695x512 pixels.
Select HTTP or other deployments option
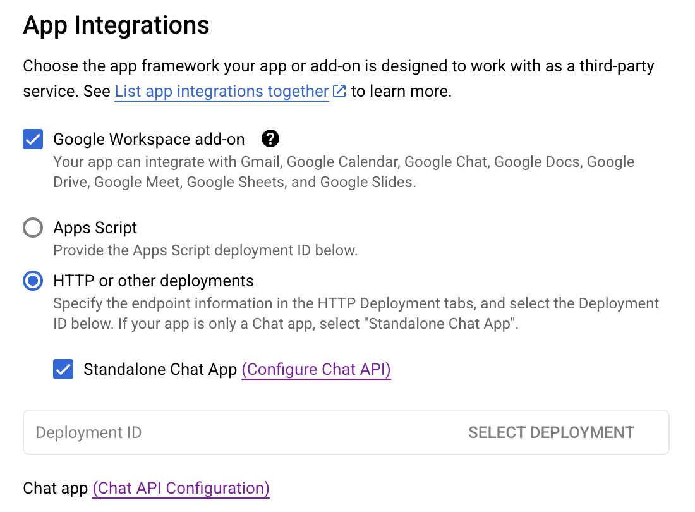click(x=32, y=281)
